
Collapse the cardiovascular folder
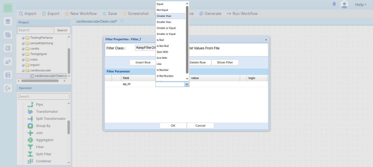[x=23, y=71]
